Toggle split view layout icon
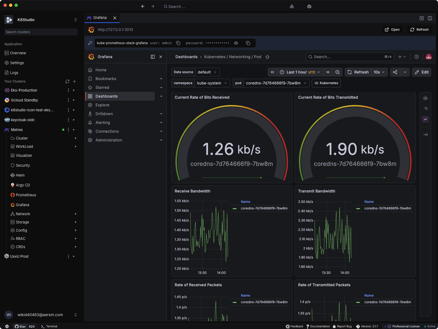The height and width of the screenshot is (329, 438). point(430,18)
